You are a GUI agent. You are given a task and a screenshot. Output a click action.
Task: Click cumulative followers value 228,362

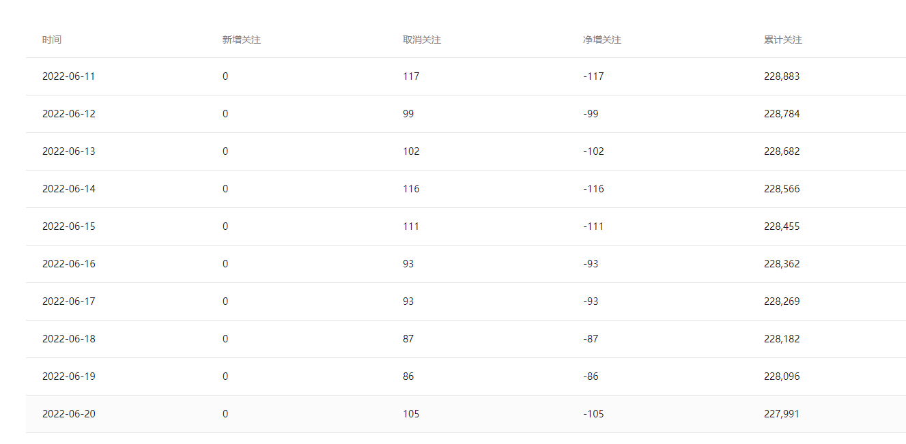(x=782, y=264)
